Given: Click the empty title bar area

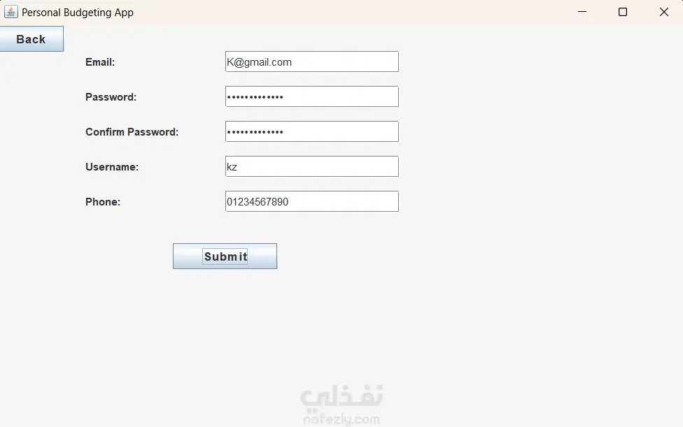Looking at the screenshot, I should (350, 12).
